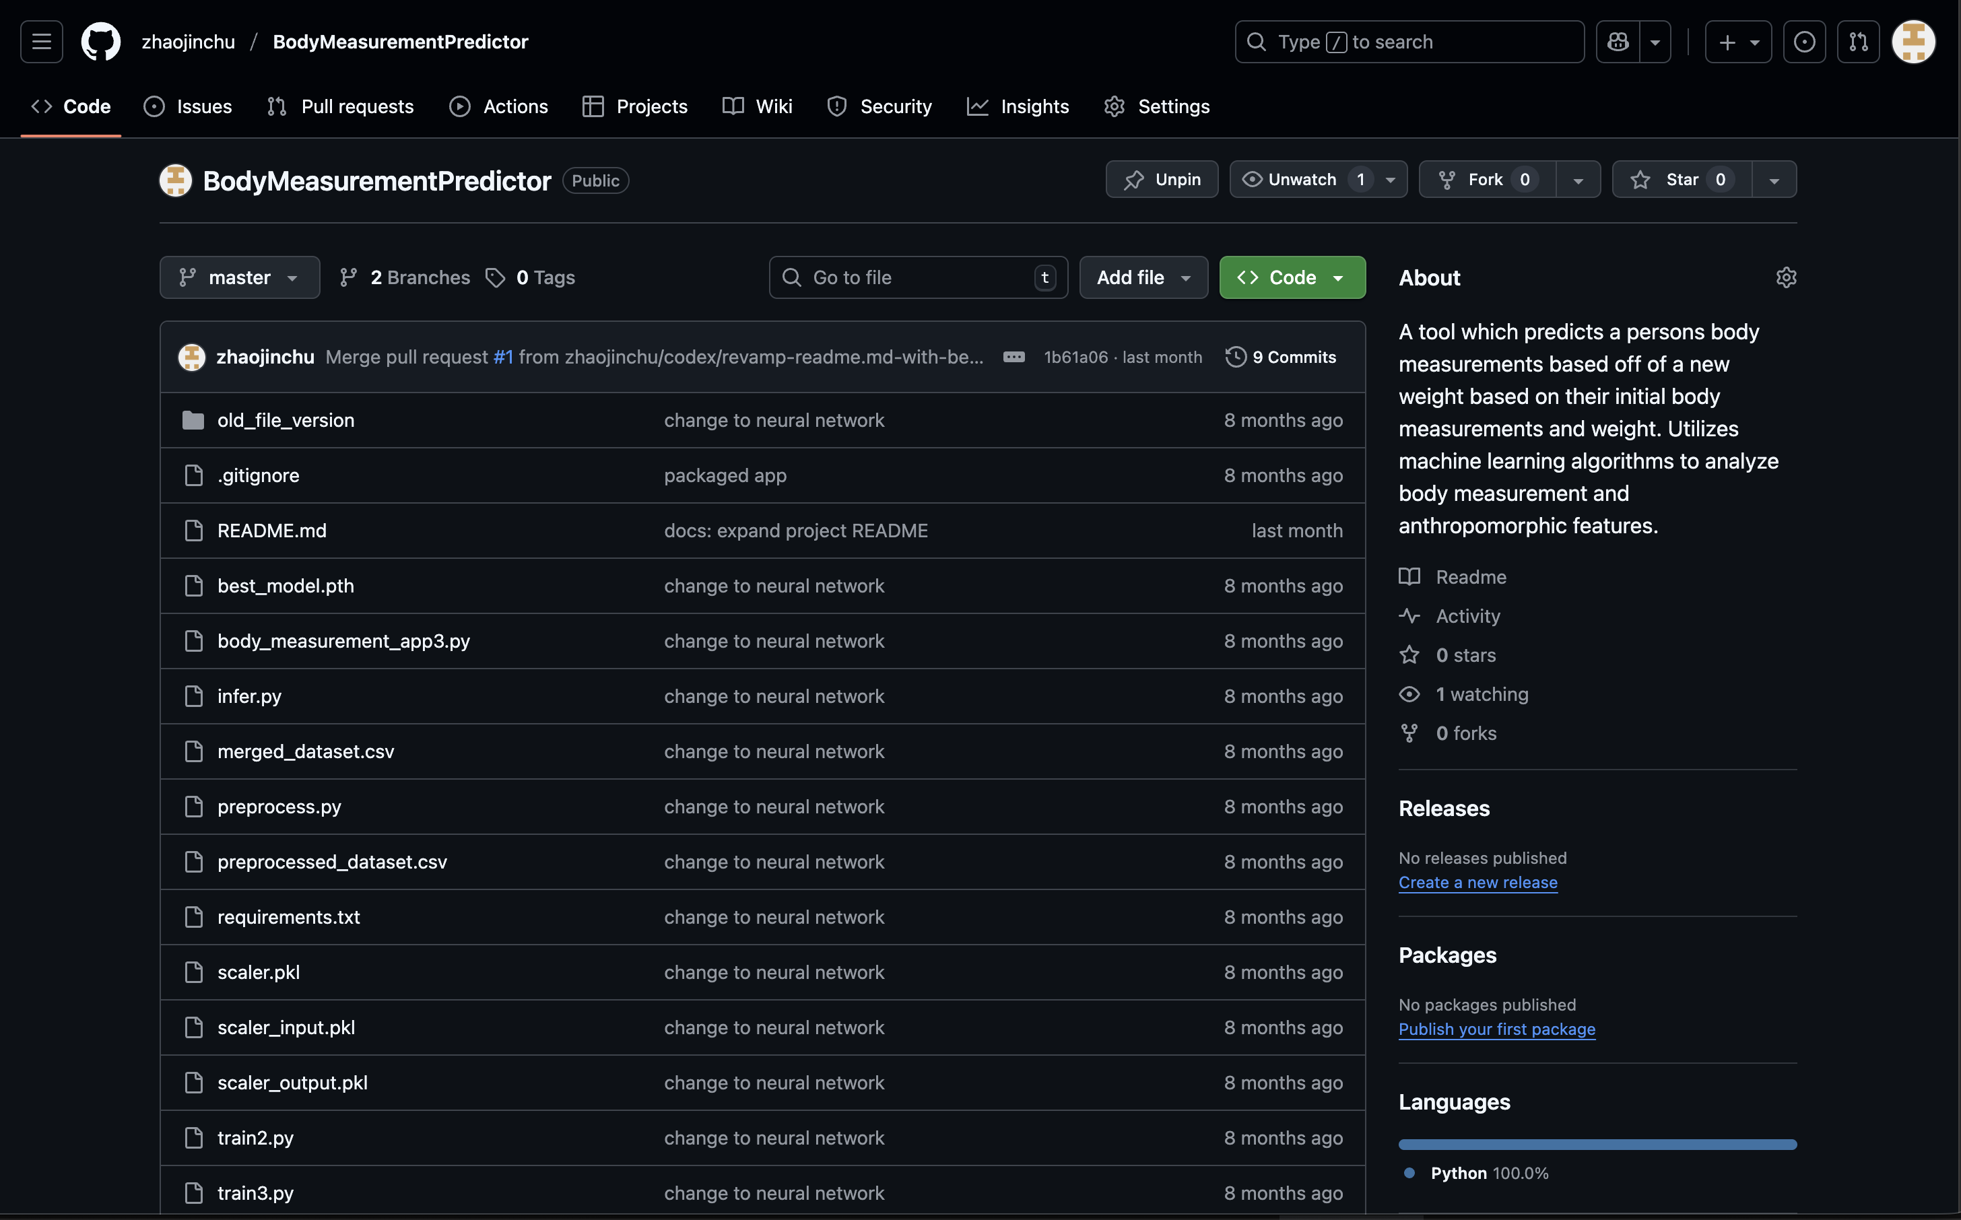Click the commit history clock icon
The height and width of the screenshot is (1220, 1961).
[x=1236, y=357]
